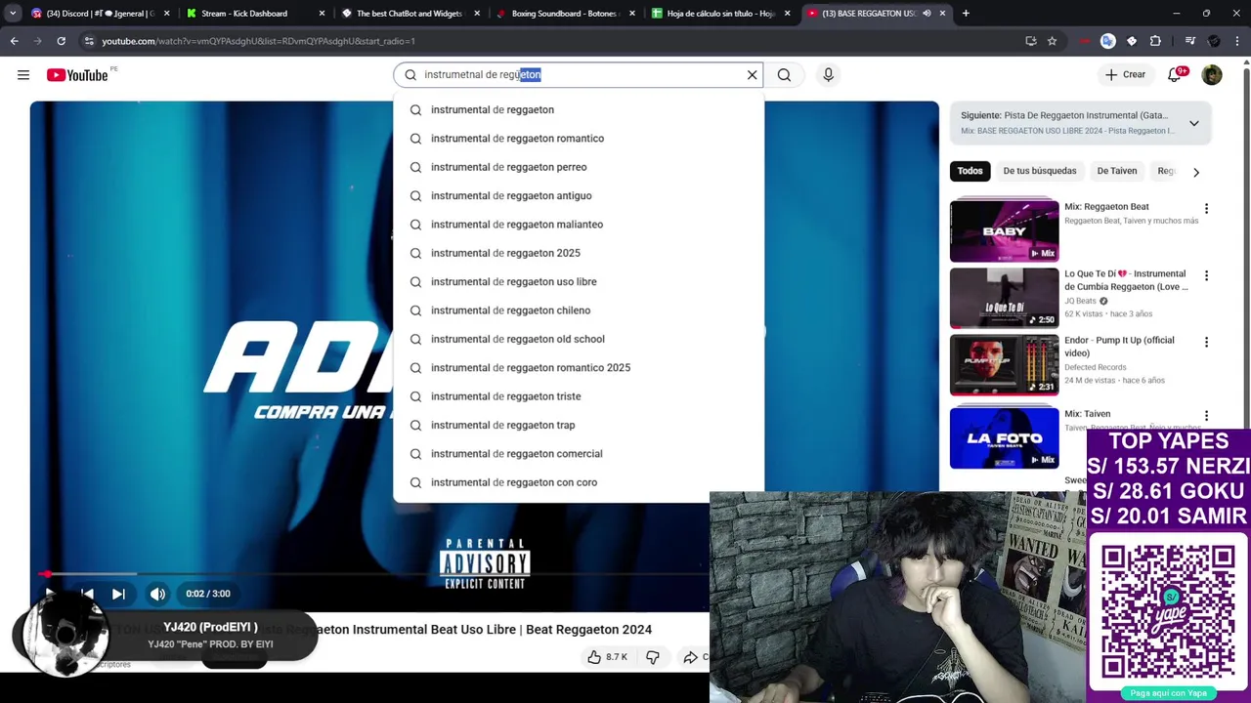Select suggestion "instrumental de reggaeton romantico"
The height and width of the screenshot is (703, 1251).
tap(579, 139)
